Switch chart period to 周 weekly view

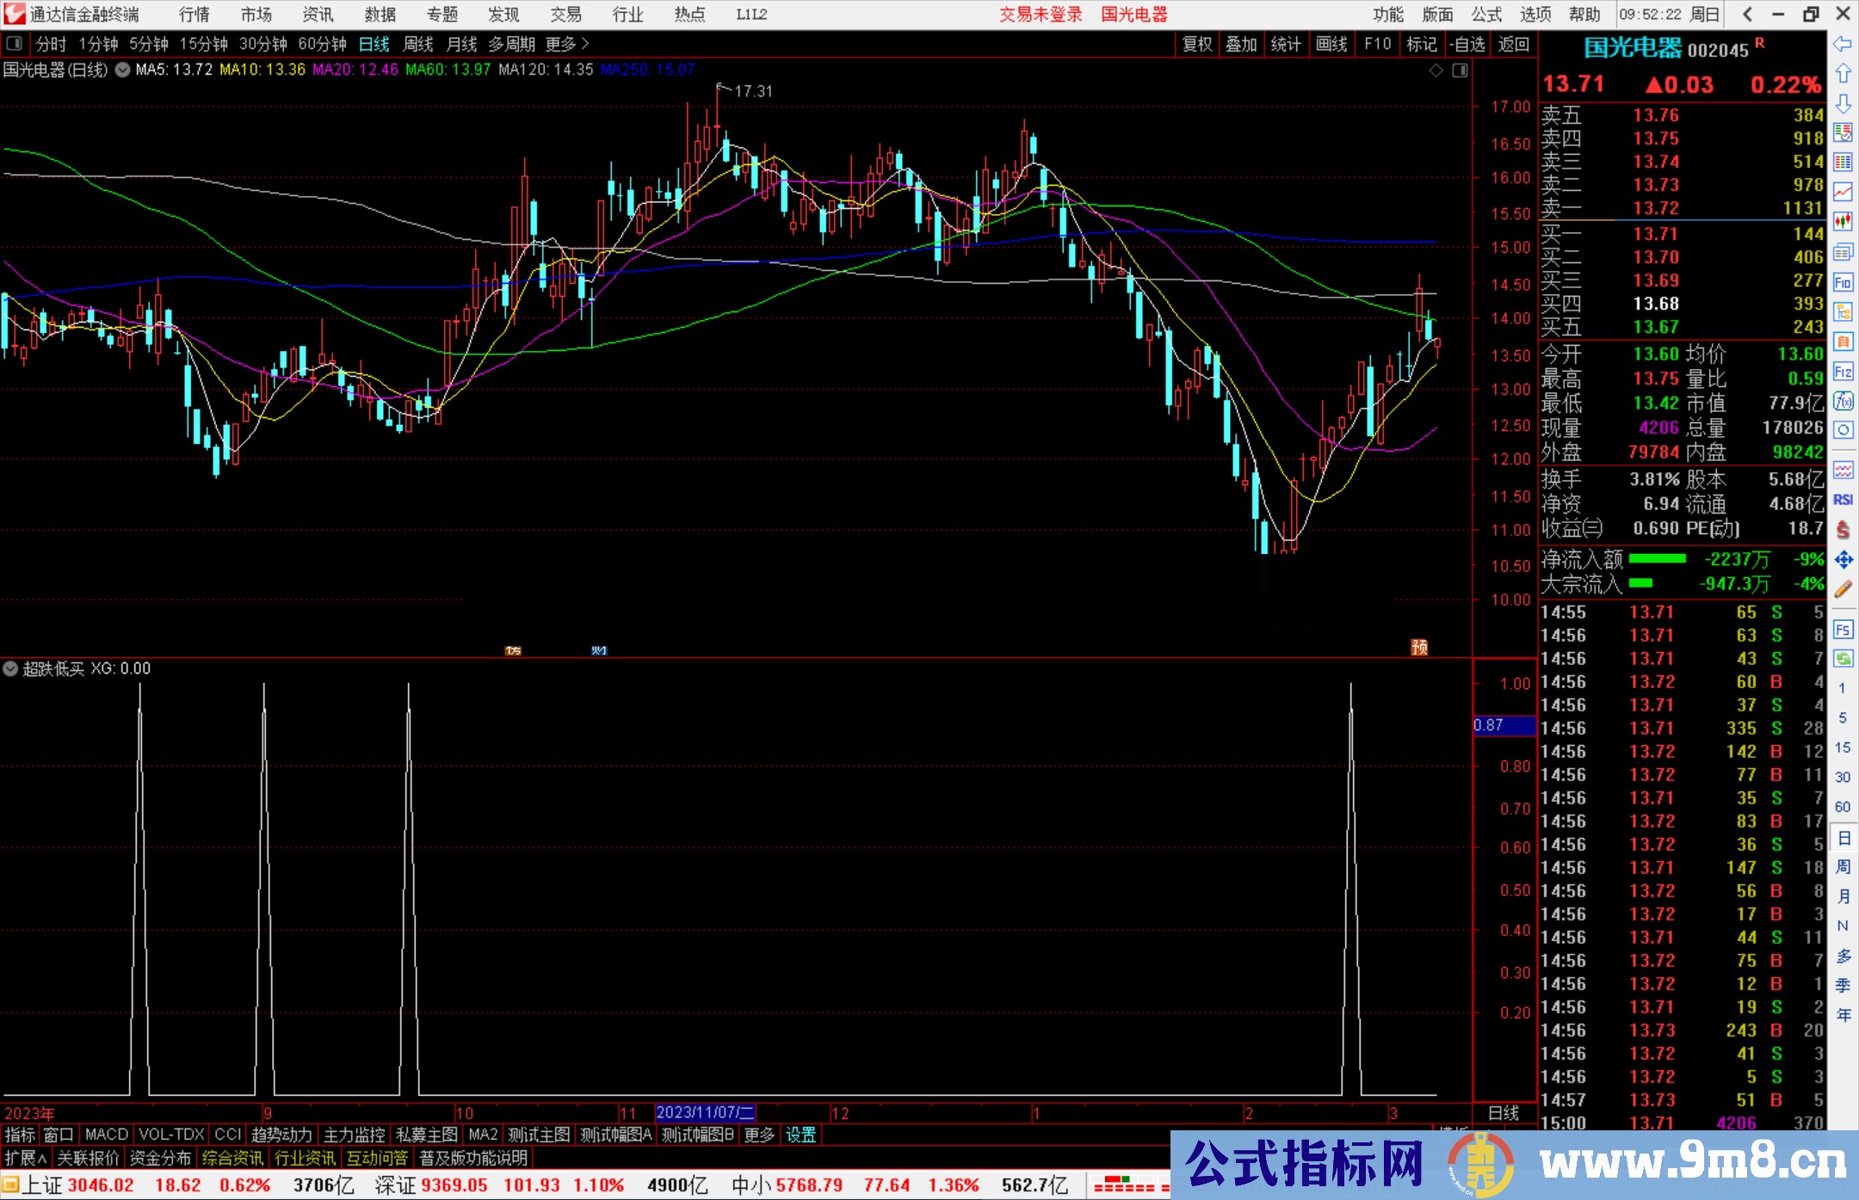coord(418,44)
